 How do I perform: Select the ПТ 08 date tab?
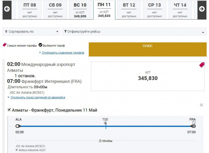pyautogui.click(x=30, y=10)
